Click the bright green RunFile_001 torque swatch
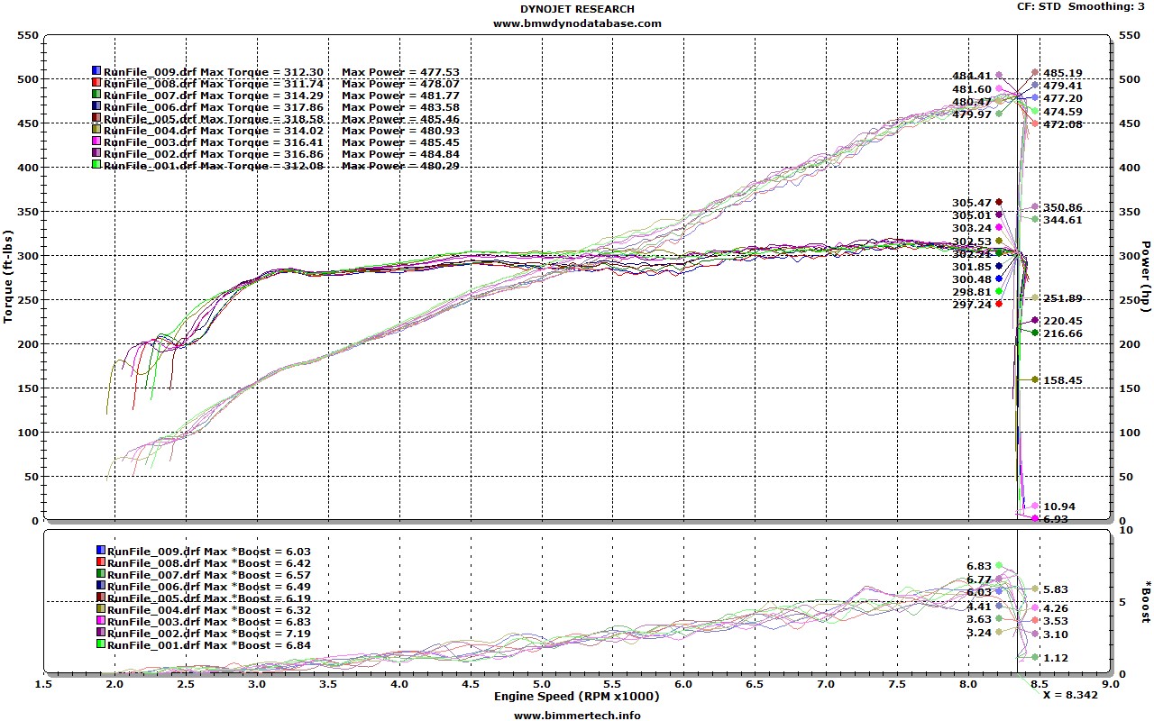The image size is (1154, 721). [96, 165]
